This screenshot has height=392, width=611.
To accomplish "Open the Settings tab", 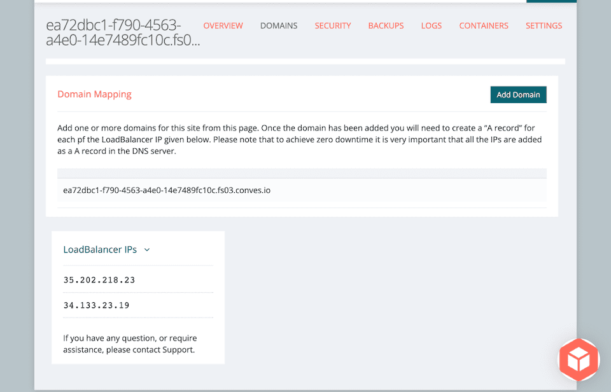I will click(544, 25).
